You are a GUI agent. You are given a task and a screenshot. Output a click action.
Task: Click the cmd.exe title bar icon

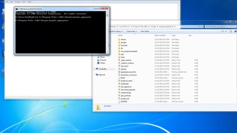[x=17, y=9]
